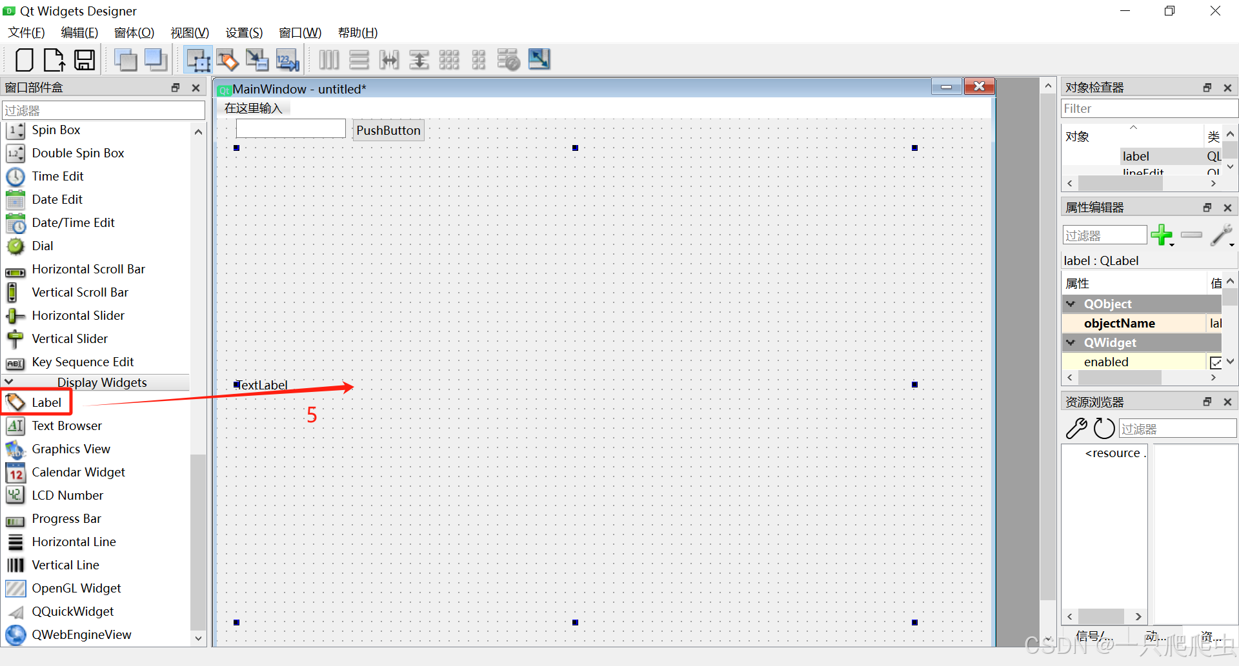Collapse the QObject property group

(1071, 304)
